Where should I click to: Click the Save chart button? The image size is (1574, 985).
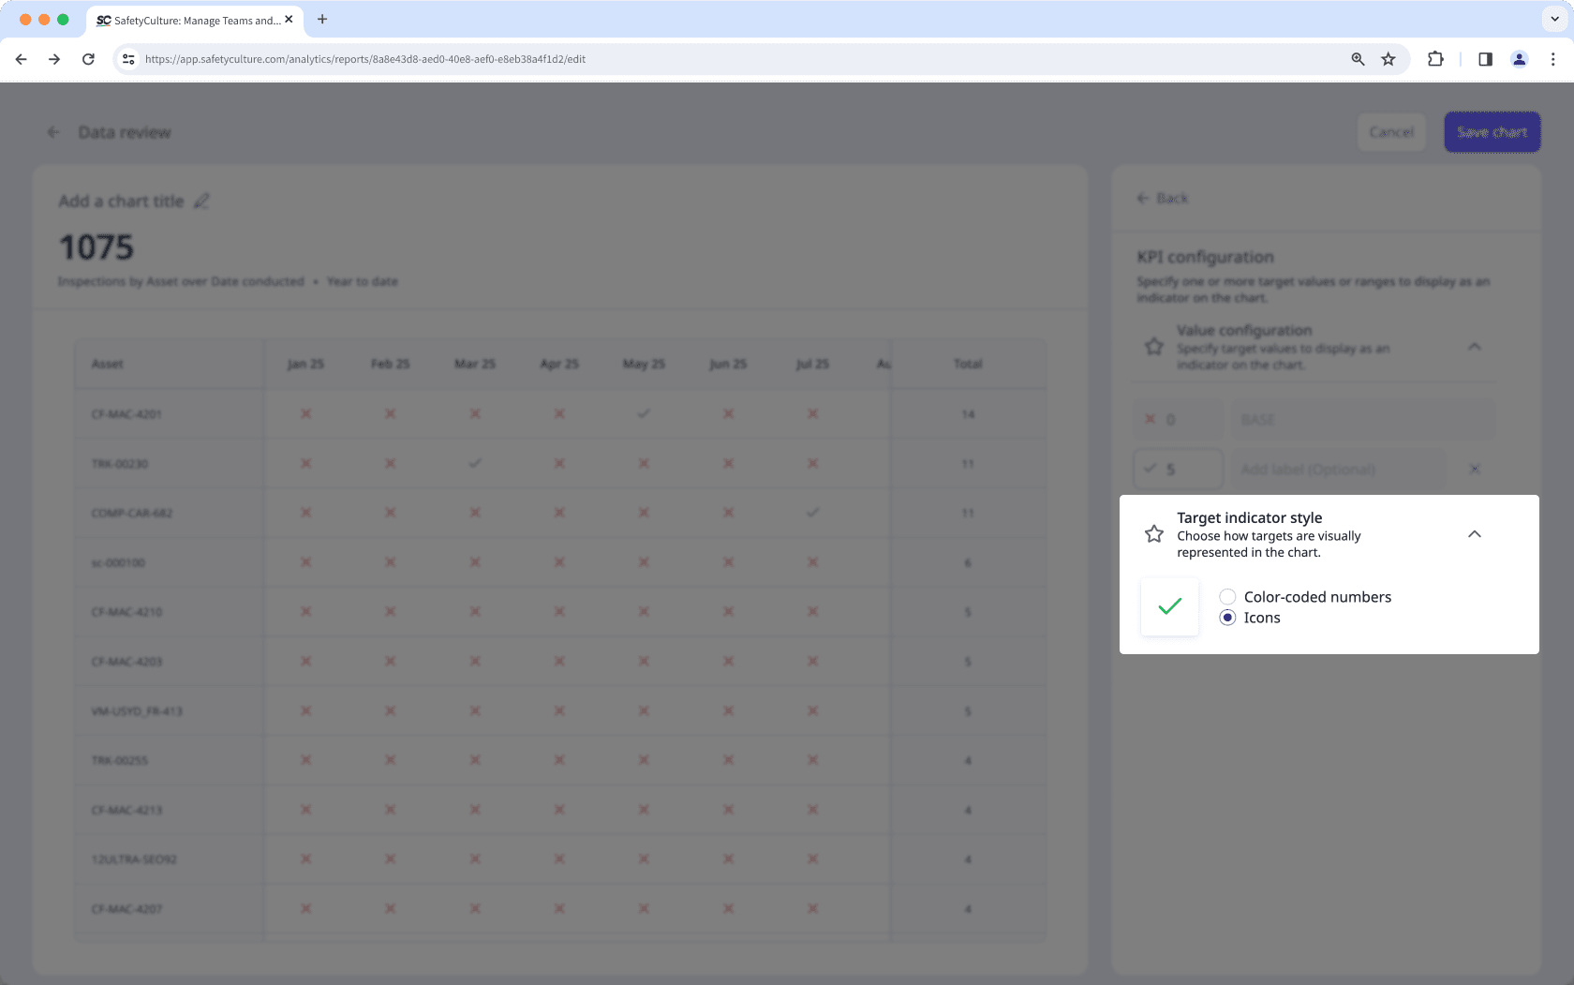pyautogui.click(x=1492, y=131)
